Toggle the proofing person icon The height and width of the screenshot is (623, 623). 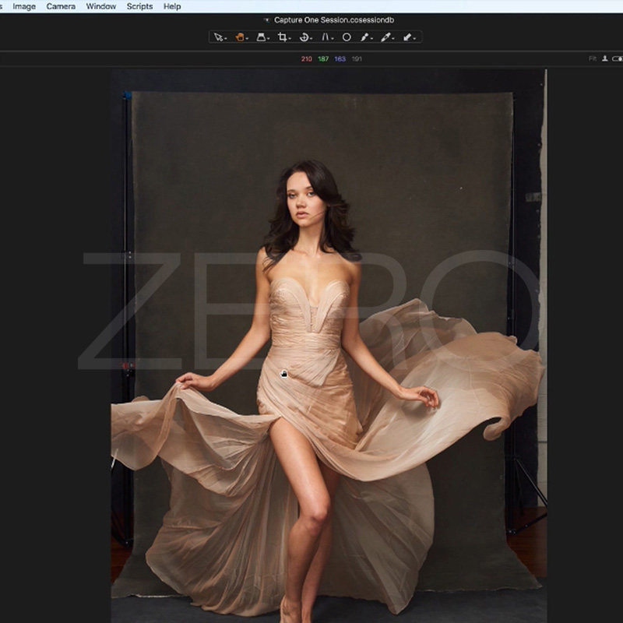coord(604,58)
